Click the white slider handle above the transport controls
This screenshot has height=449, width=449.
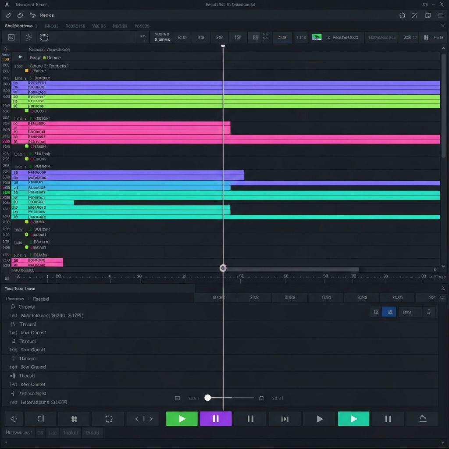(x=208, y=398)
